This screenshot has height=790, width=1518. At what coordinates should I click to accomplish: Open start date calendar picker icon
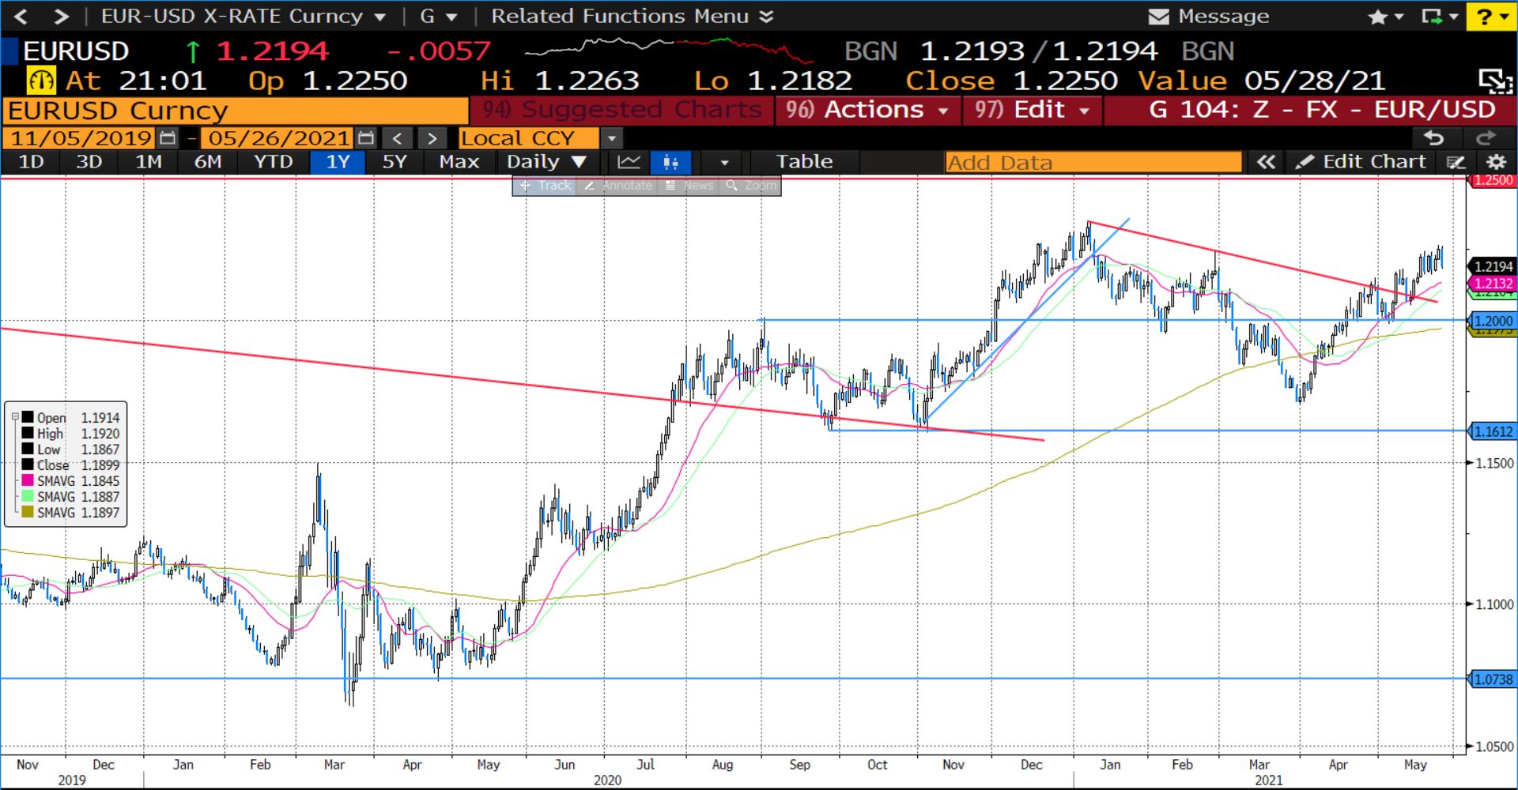167,138
